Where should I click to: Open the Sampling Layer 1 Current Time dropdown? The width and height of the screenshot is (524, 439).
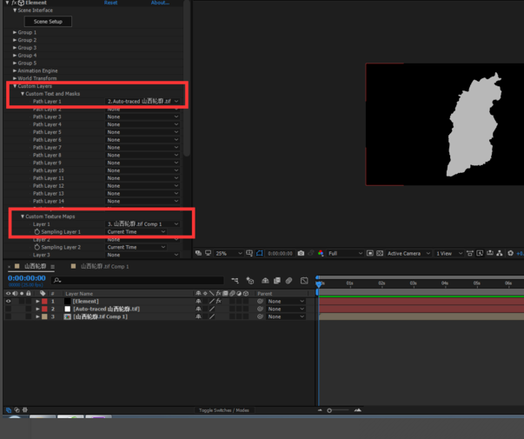click(136, 232)
